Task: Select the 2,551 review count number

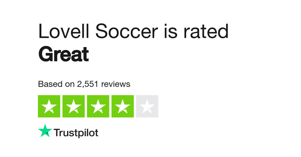Action: (88, 84)
